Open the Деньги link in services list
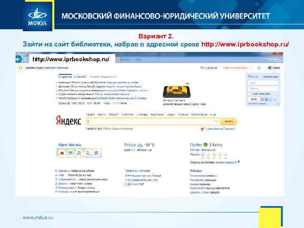The image size is (304, 228). [x=62, y=183]
